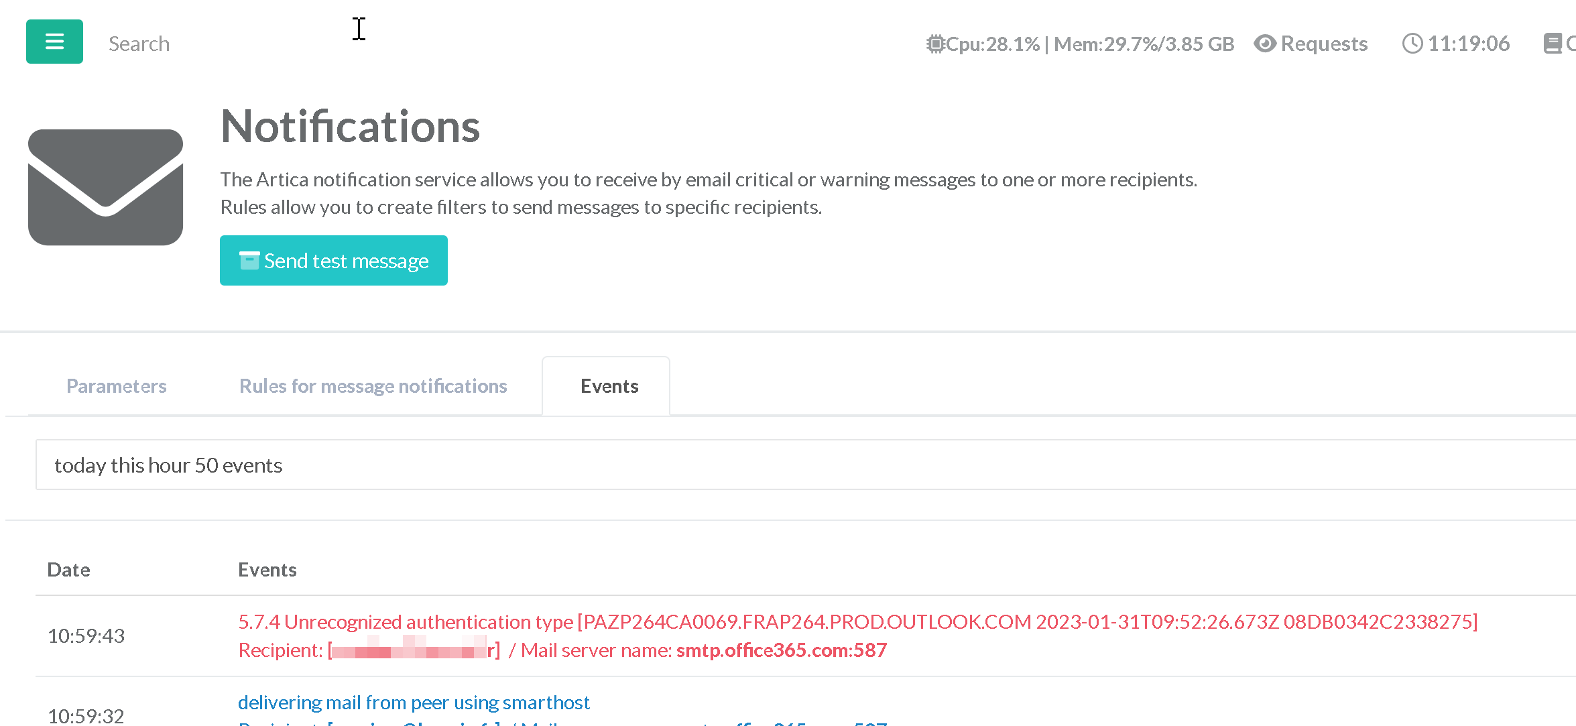
Task: Open the delivering mail from peer event
Action: coord(414,703)
